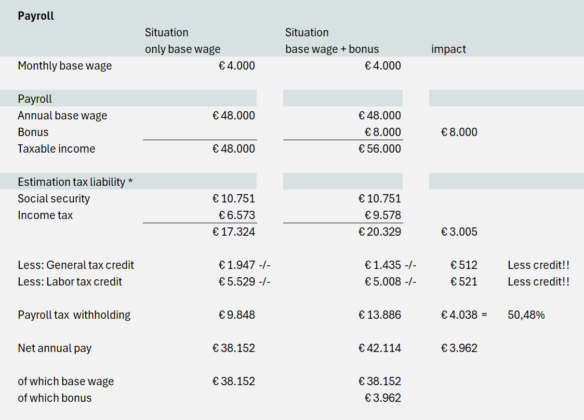584x420 pixels.
Task: Click the 'impact' column header
Action: coord(448,49)
